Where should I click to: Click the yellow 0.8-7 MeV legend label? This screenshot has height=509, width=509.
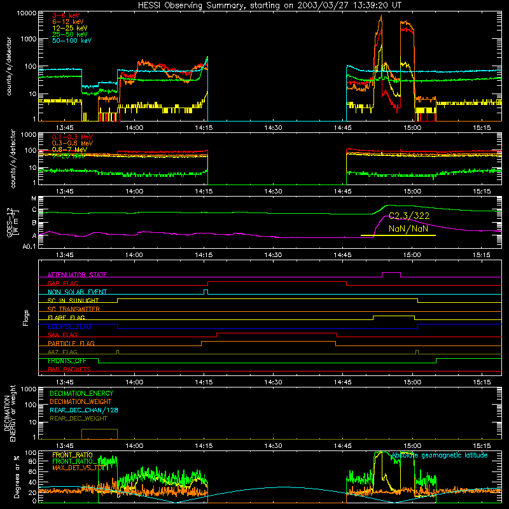[69, 150]
